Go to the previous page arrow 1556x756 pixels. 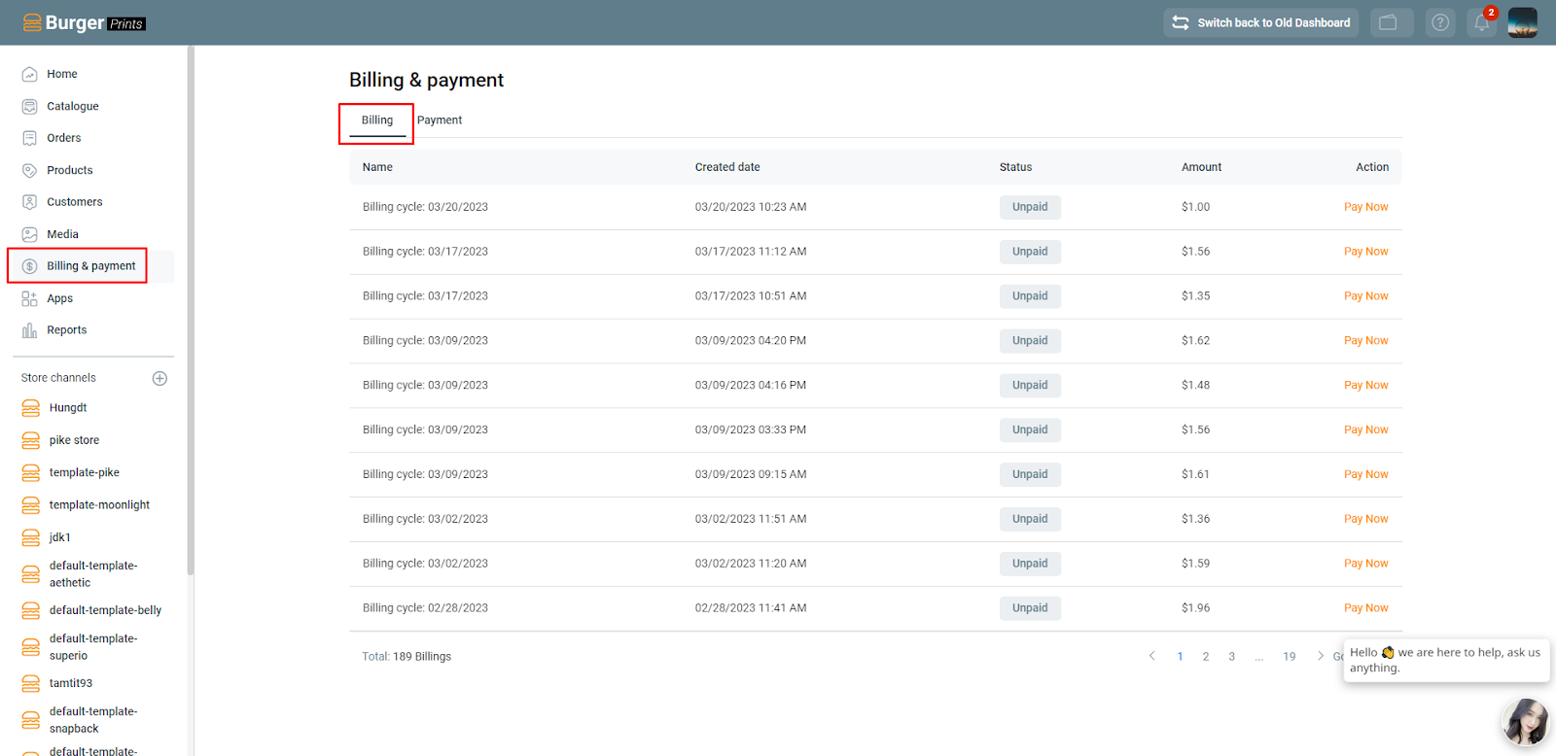click(1152, 656)
